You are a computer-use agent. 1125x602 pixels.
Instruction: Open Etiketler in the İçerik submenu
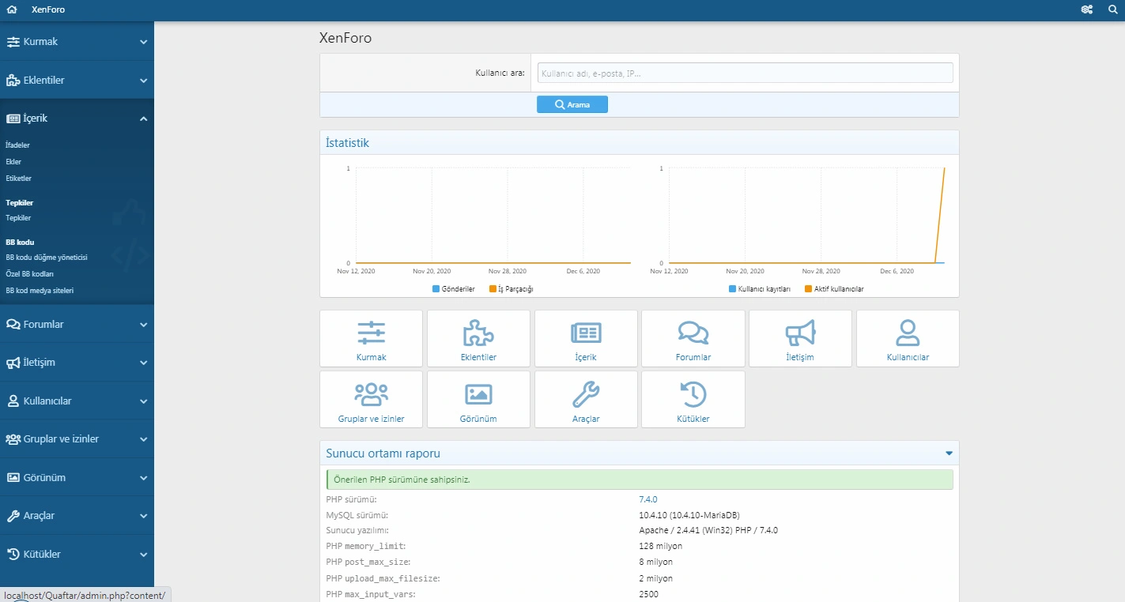(x=18, y=179)
